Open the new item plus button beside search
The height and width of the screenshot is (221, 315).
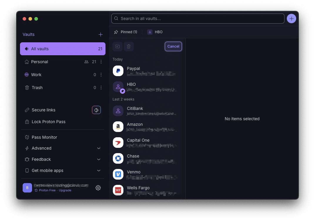pos(291,18)
